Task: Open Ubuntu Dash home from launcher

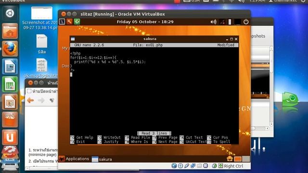Action: [10, 13]
